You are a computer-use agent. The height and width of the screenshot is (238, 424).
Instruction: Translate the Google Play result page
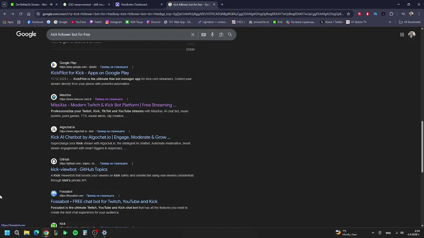coord(114,67)
